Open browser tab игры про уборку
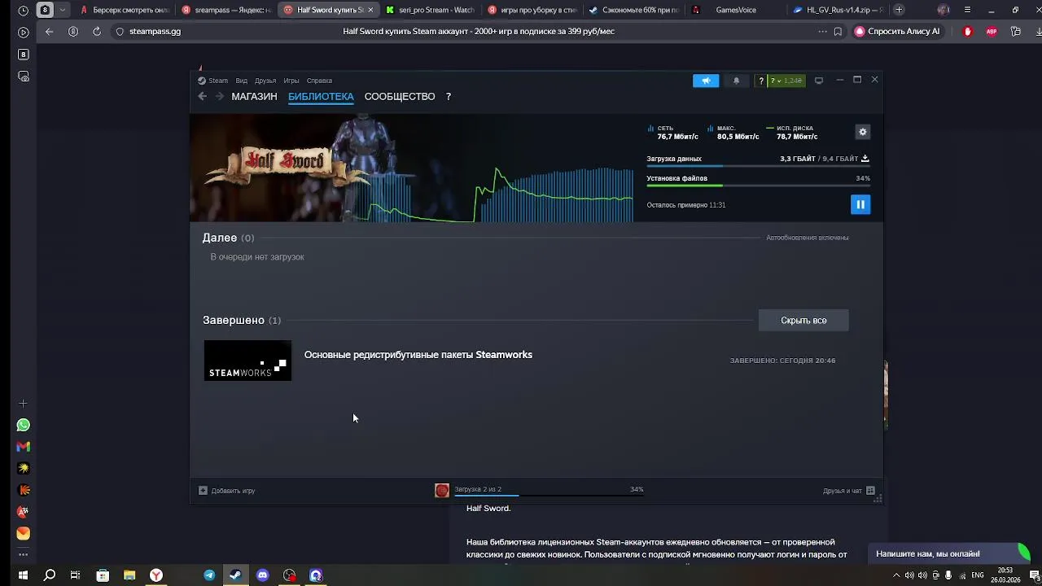Image resolution: width=1042 pixels, height=586 pixels. (x=532, y=10)
